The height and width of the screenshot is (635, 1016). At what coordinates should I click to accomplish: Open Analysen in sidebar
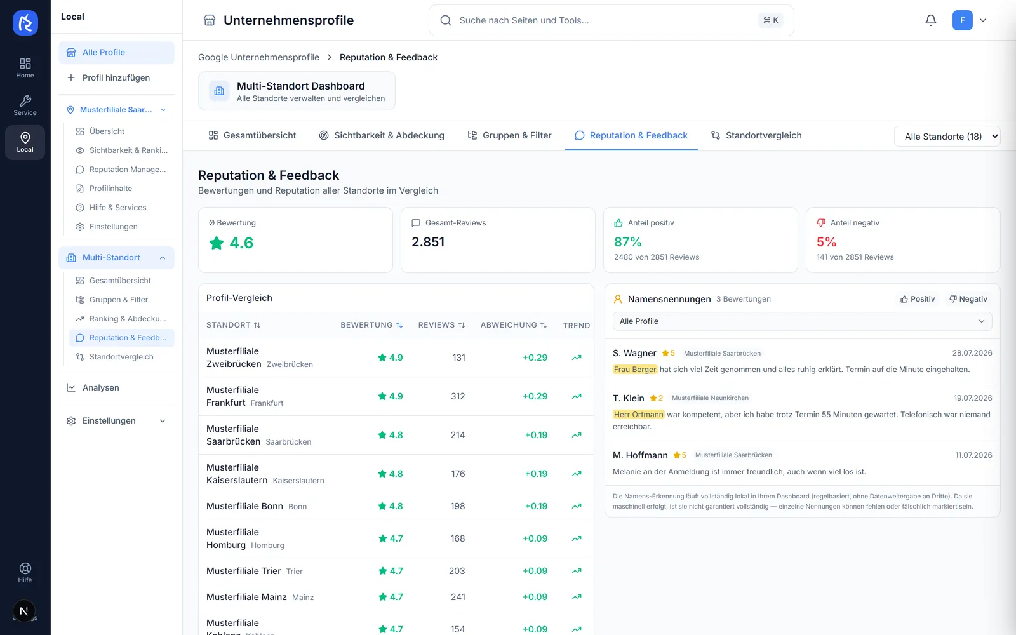[x=116, y=388]
